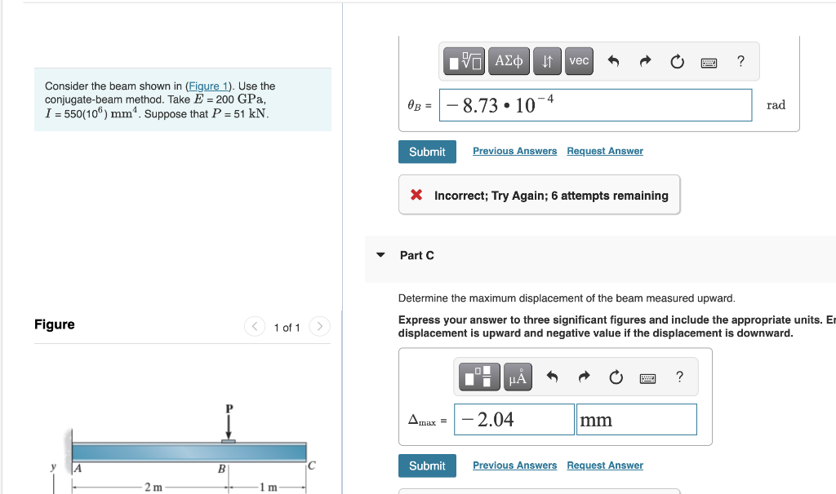Collapse the Part C section
Screen dimensions: 836x494
pyautogui.click(x=380, y=254)
